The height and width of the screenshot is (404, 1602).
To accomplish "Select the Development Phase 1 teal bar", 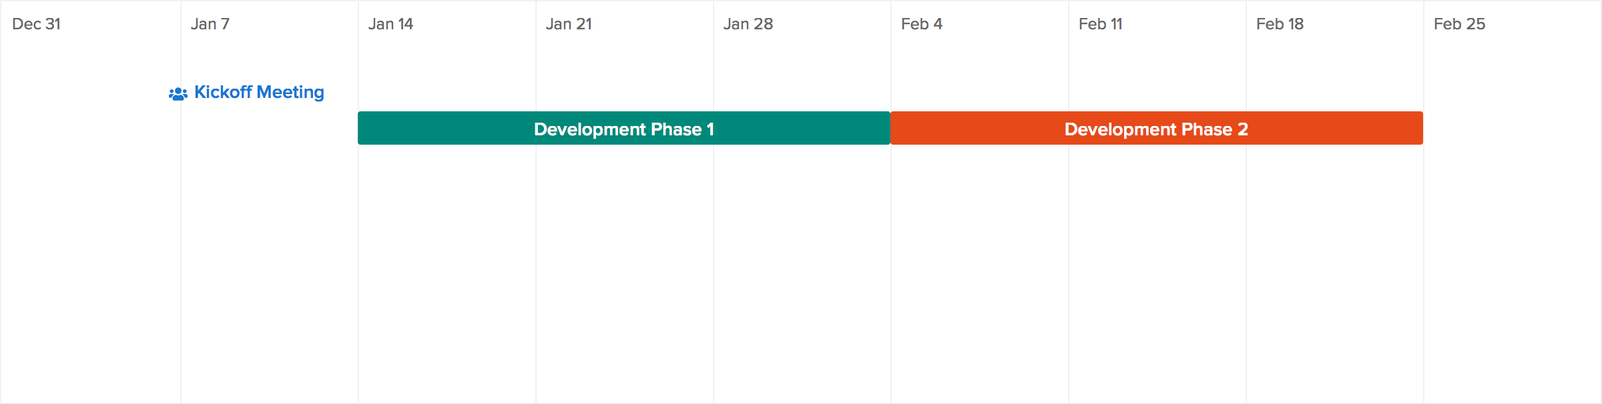I will [x=624, y=128].
